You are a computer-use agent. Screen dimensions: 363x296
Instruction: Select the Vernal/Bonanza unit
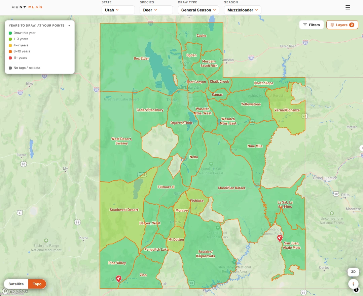point(287,110)
